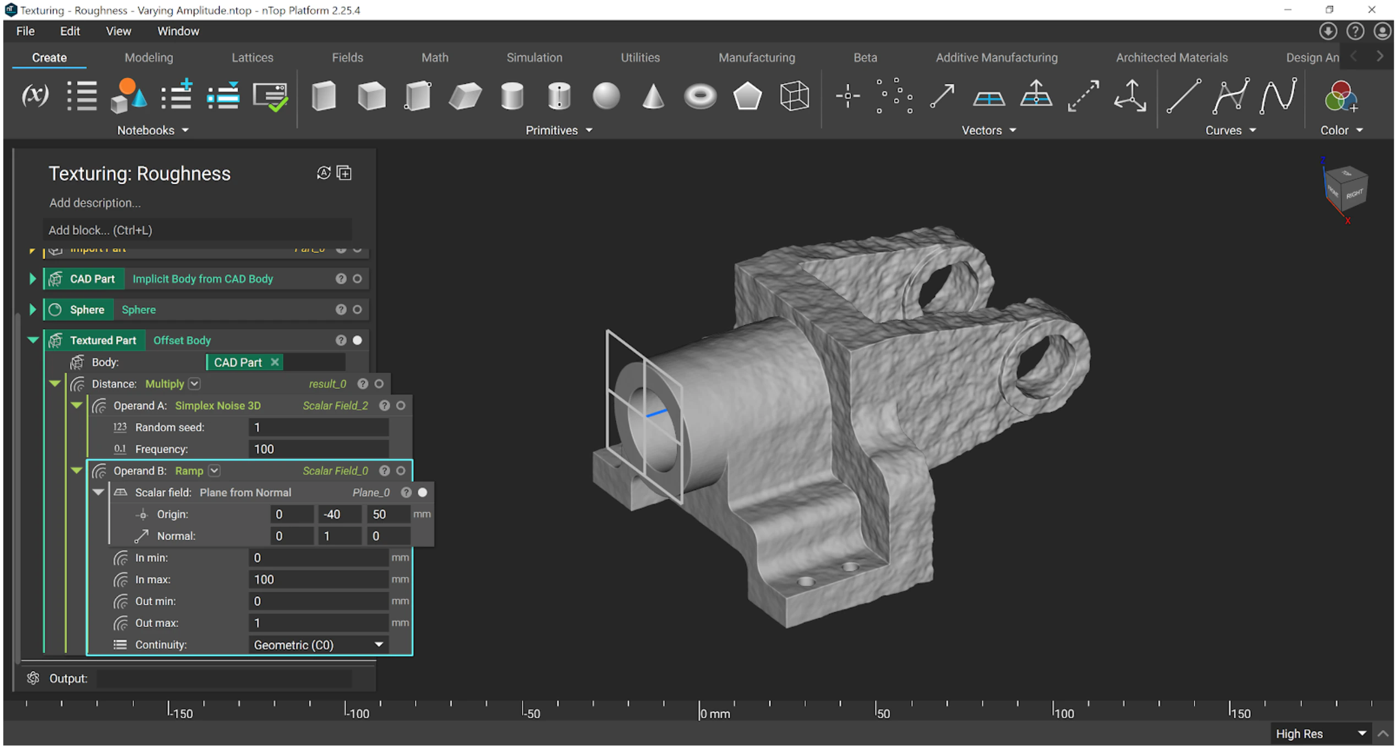Click the Color tool icon
1395x748 pixels.
1340,96
